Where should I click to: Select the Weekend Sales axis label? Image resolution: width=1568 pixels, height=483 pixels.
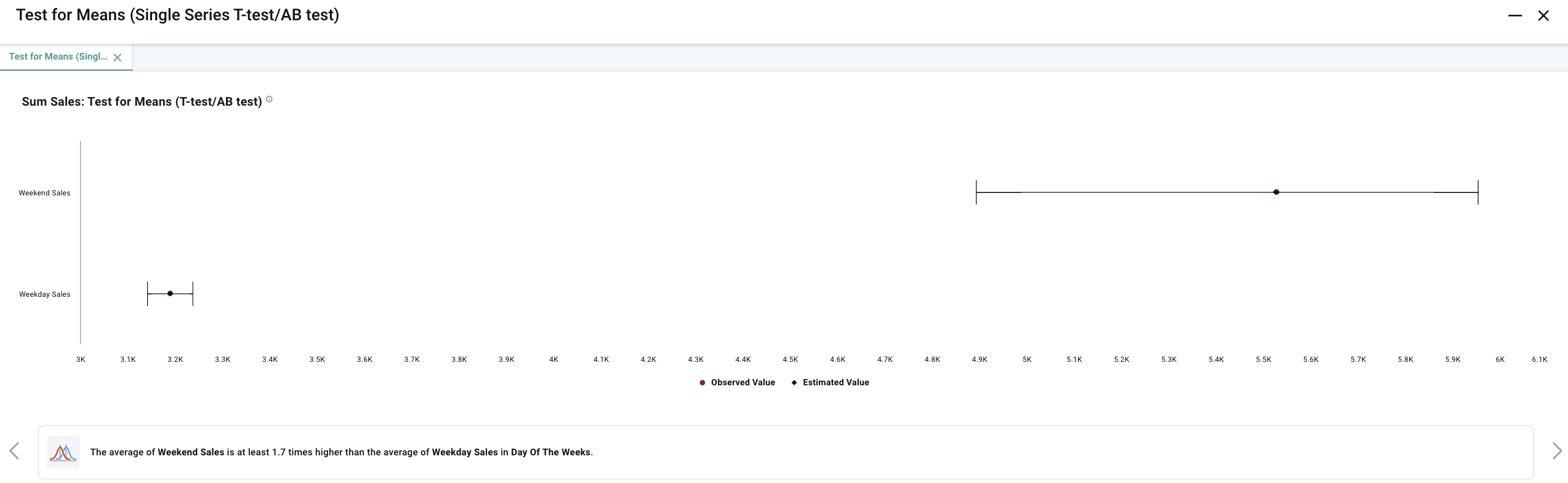click(x=44, y=193)
